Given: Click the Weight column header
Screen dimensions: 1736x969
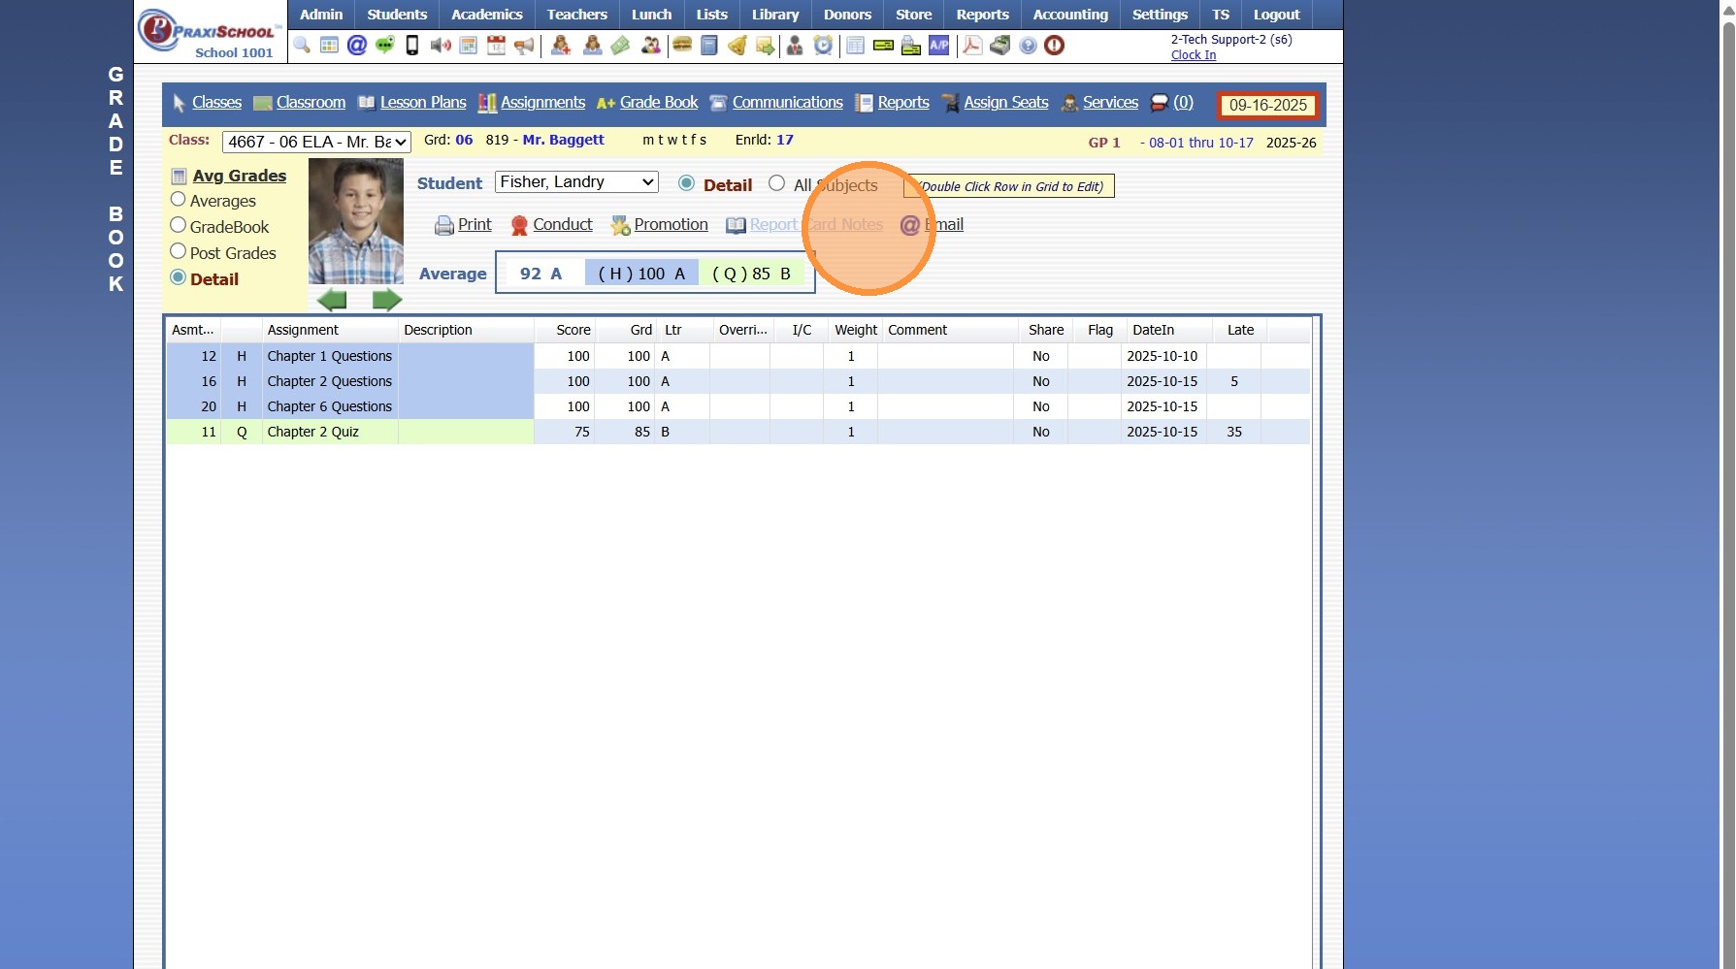Looking at the screenshot, I should click(856, 330).
